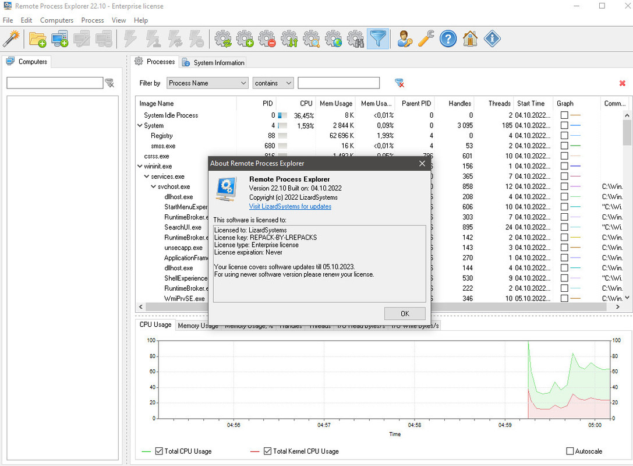The width and height of the screenshot is (633, 466).
Task: Click the Computers panel search field
Action: point(55,83)
